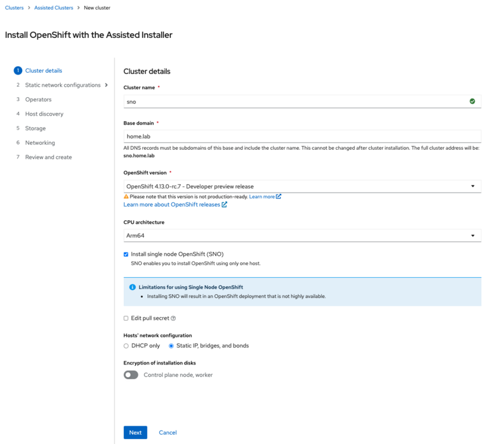
Task: Click the external link icon after Learn more
Action: 279,196
